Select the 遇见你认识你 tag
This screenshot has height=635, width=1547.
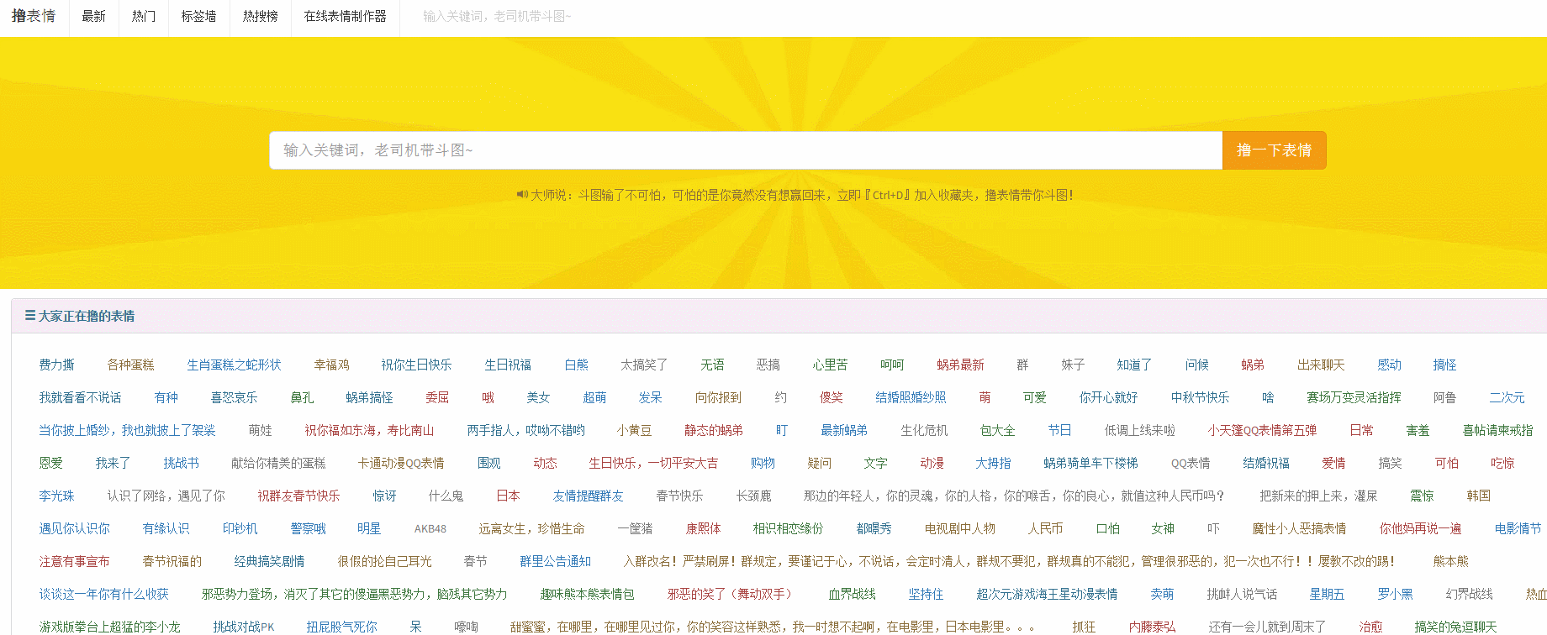tap(74, 528)
